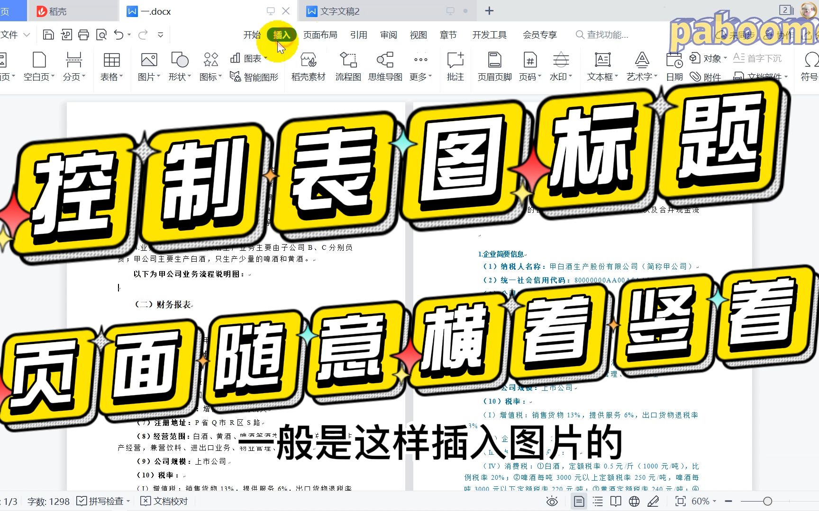Click the Redo arrow

point(143,35)
